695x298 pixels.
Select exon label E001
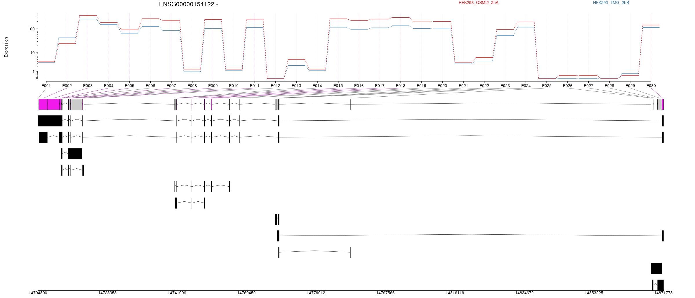coord(46,86)
